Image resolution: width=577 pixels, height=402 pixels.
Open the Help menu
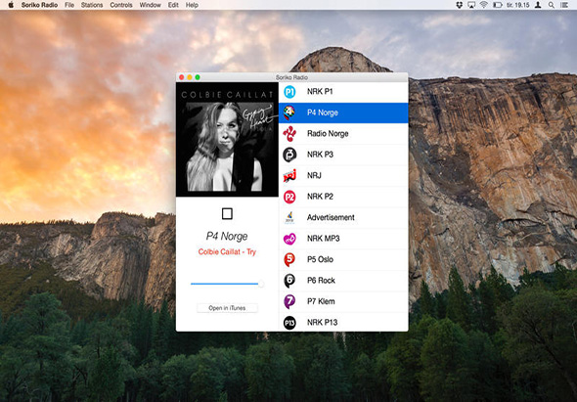[x=192, y=5]
